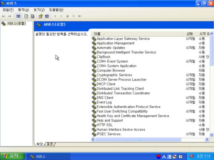Select COM+ System Application row
Viewport: 214px width, 160px height.
pyautogui.click(x=150, y=66)
